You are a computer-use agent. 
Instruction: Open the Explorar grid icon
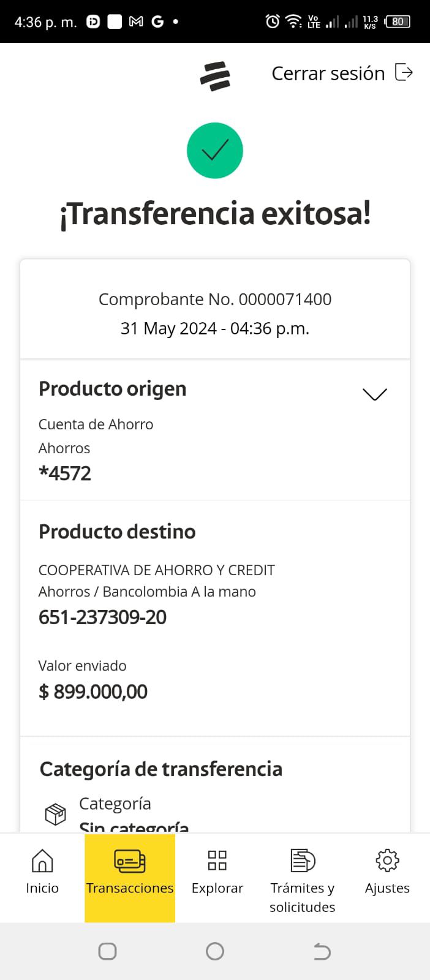pos(217,861)
